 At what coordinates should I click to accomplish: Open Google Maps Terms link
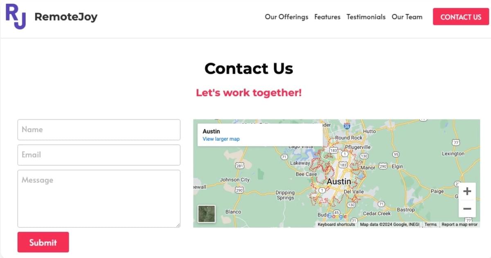coord(430,224)
